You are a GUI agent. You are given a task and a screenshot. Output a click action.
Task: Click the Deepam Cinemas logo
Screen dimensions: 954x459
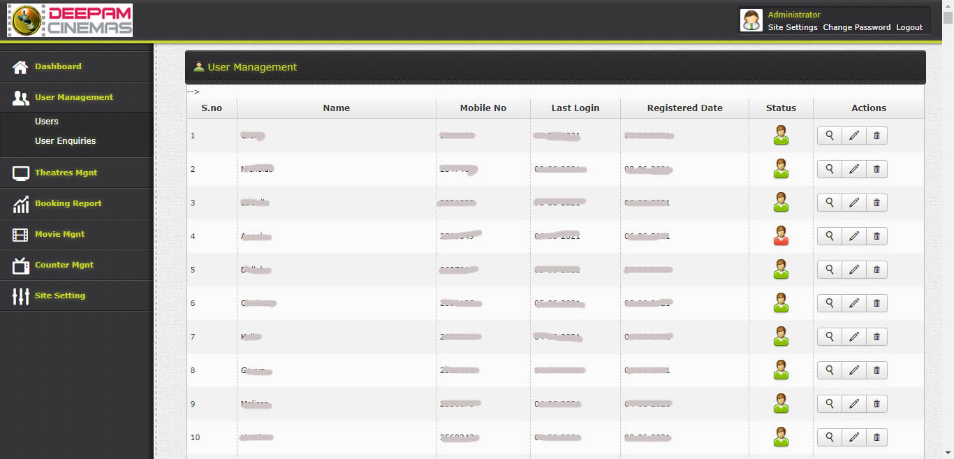pos(70,20)
